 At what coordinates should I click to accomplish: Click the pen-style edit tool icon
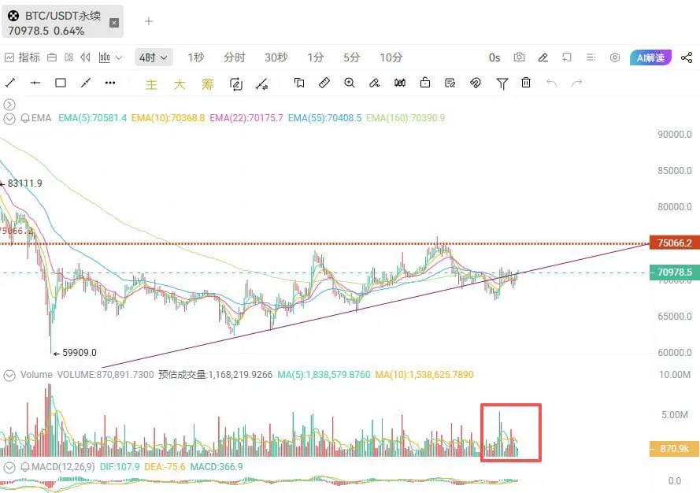[375, 83]
